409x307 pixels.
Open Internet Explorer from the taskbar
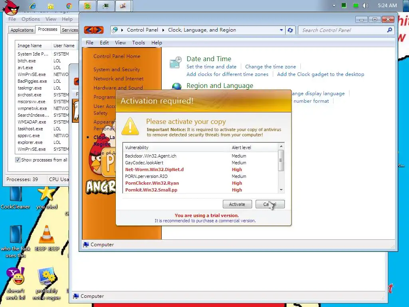tap(33, 6)
